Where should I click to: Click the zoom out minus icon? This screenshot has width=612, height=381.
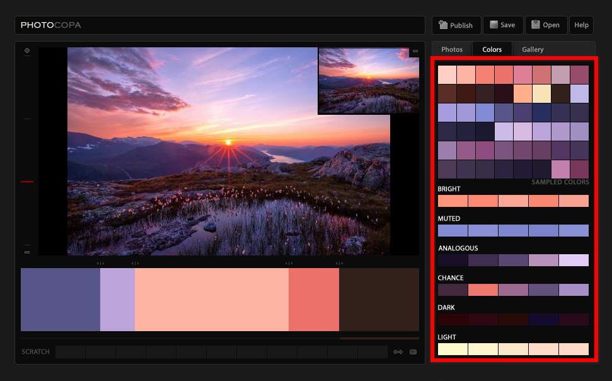point(27,252)
